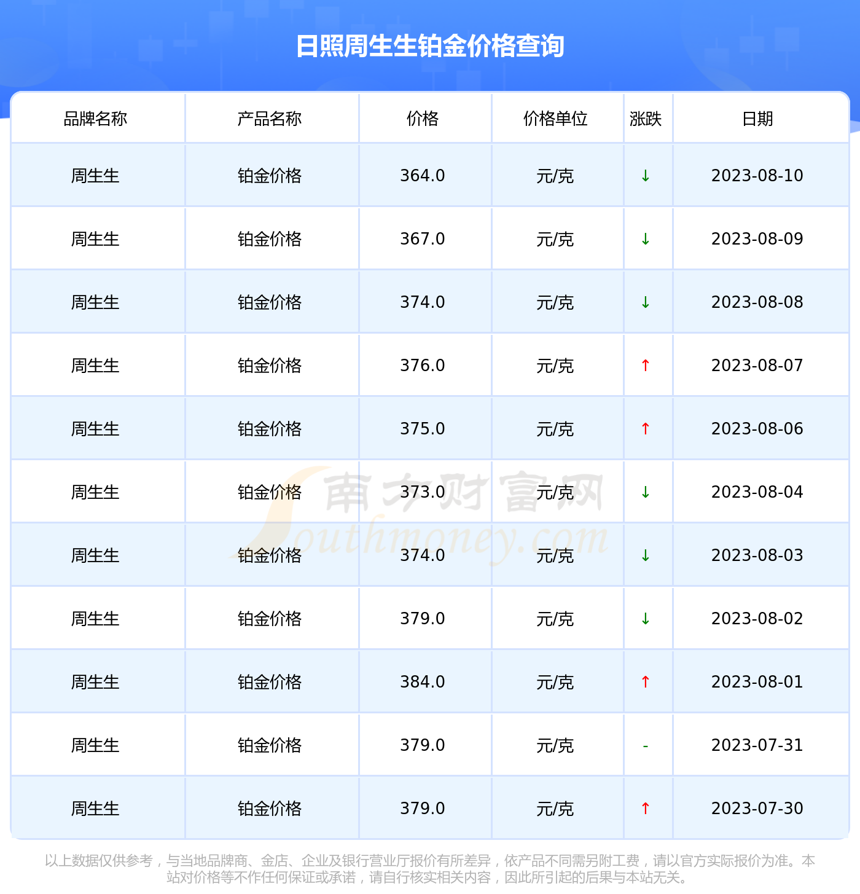This screenshot has height=894, width=860.
Task: Click the date 2023-08-04
Action: [757, 492]
